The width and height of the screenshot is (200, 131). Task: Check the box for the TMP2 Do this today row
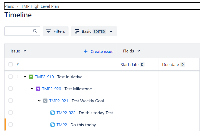tap(10, 125)
